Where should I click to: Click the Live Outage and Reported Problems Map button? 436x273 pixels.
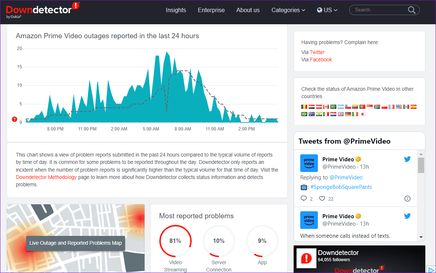pos(76,243)
